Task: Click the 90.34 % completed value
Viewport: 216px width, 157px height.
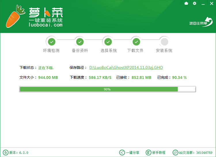Action: (x=179, y=77)
